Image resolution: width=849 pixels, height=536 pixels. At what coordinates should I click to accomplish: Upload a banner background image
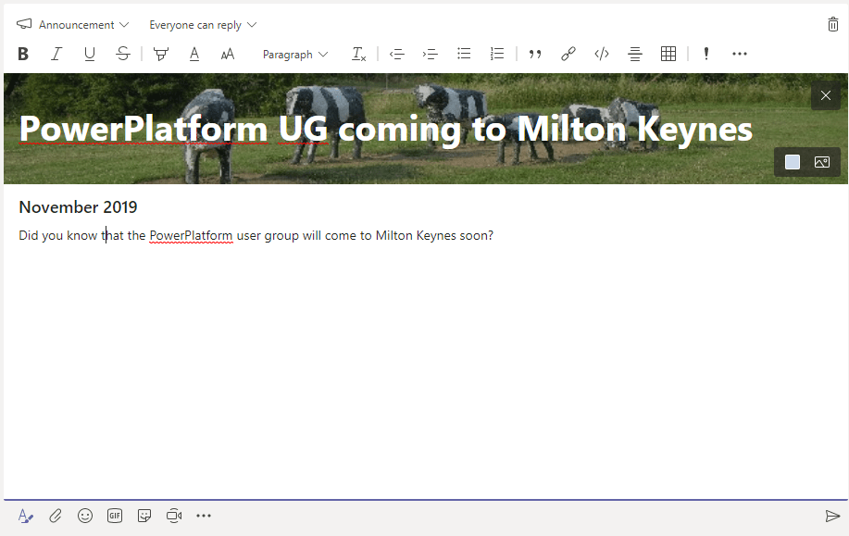pos(822,162)
